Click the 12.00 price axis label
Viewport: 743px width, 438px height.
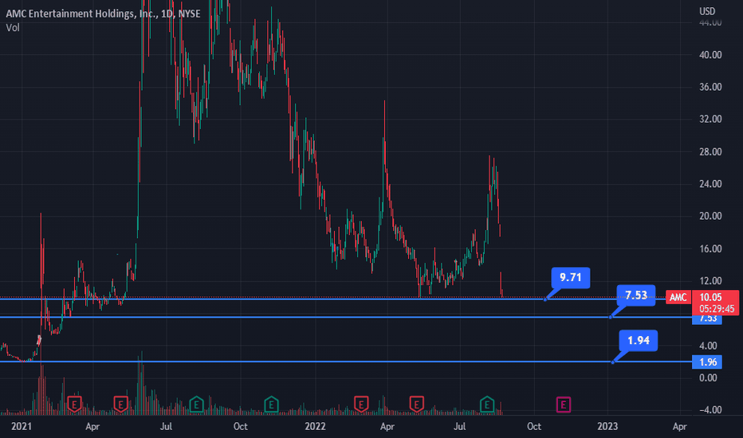[710, 281]
